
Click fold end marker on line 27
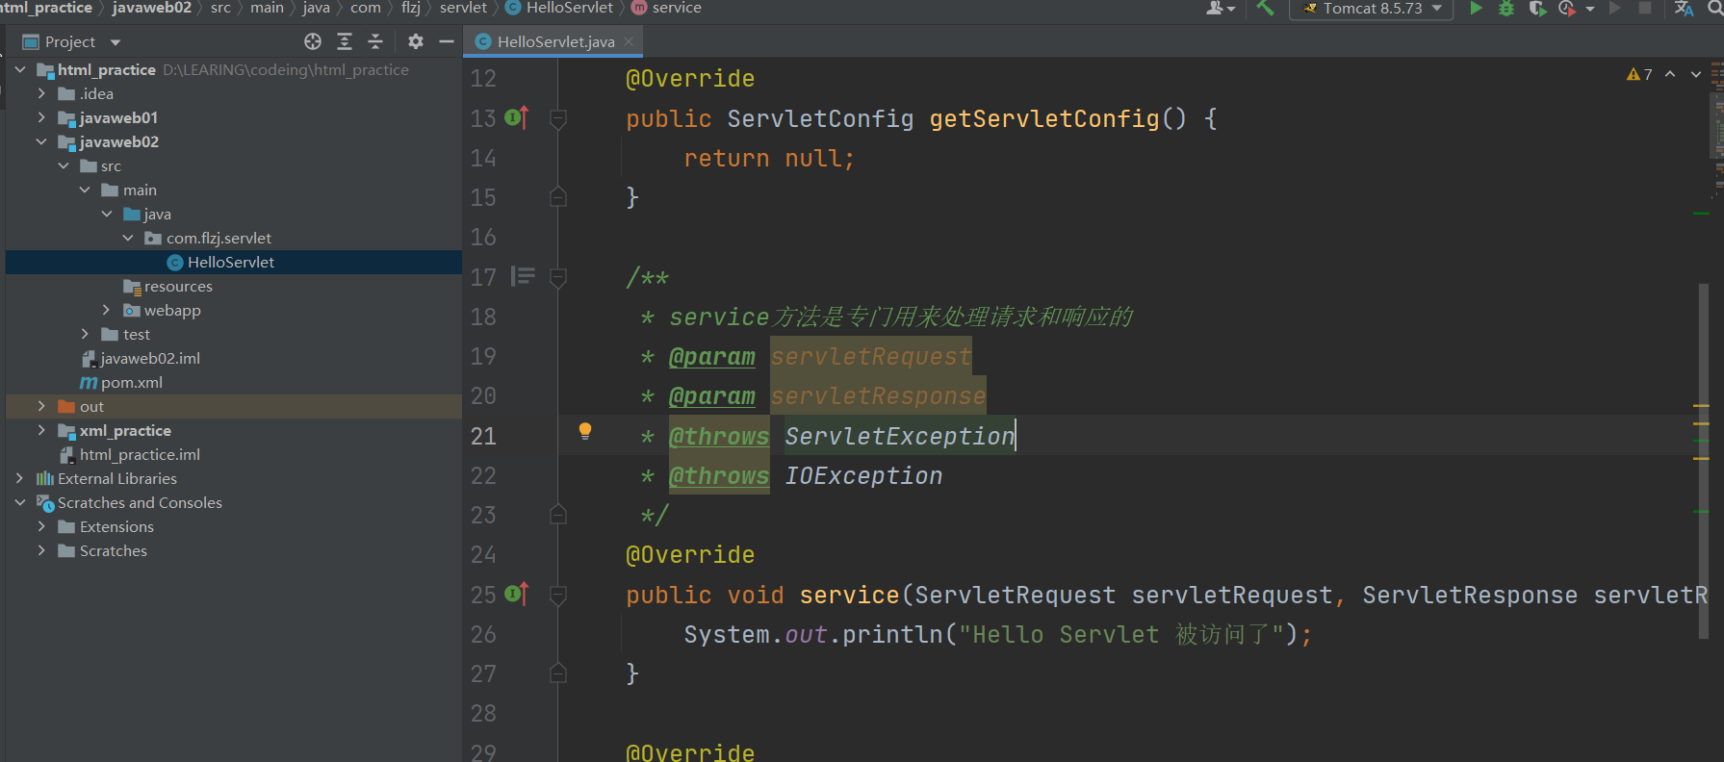point(557,673)
